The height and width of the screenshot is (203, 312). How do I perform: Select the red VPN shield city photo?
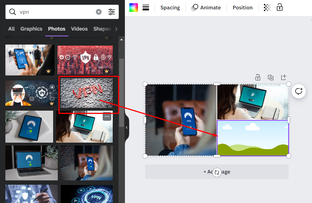85,60
